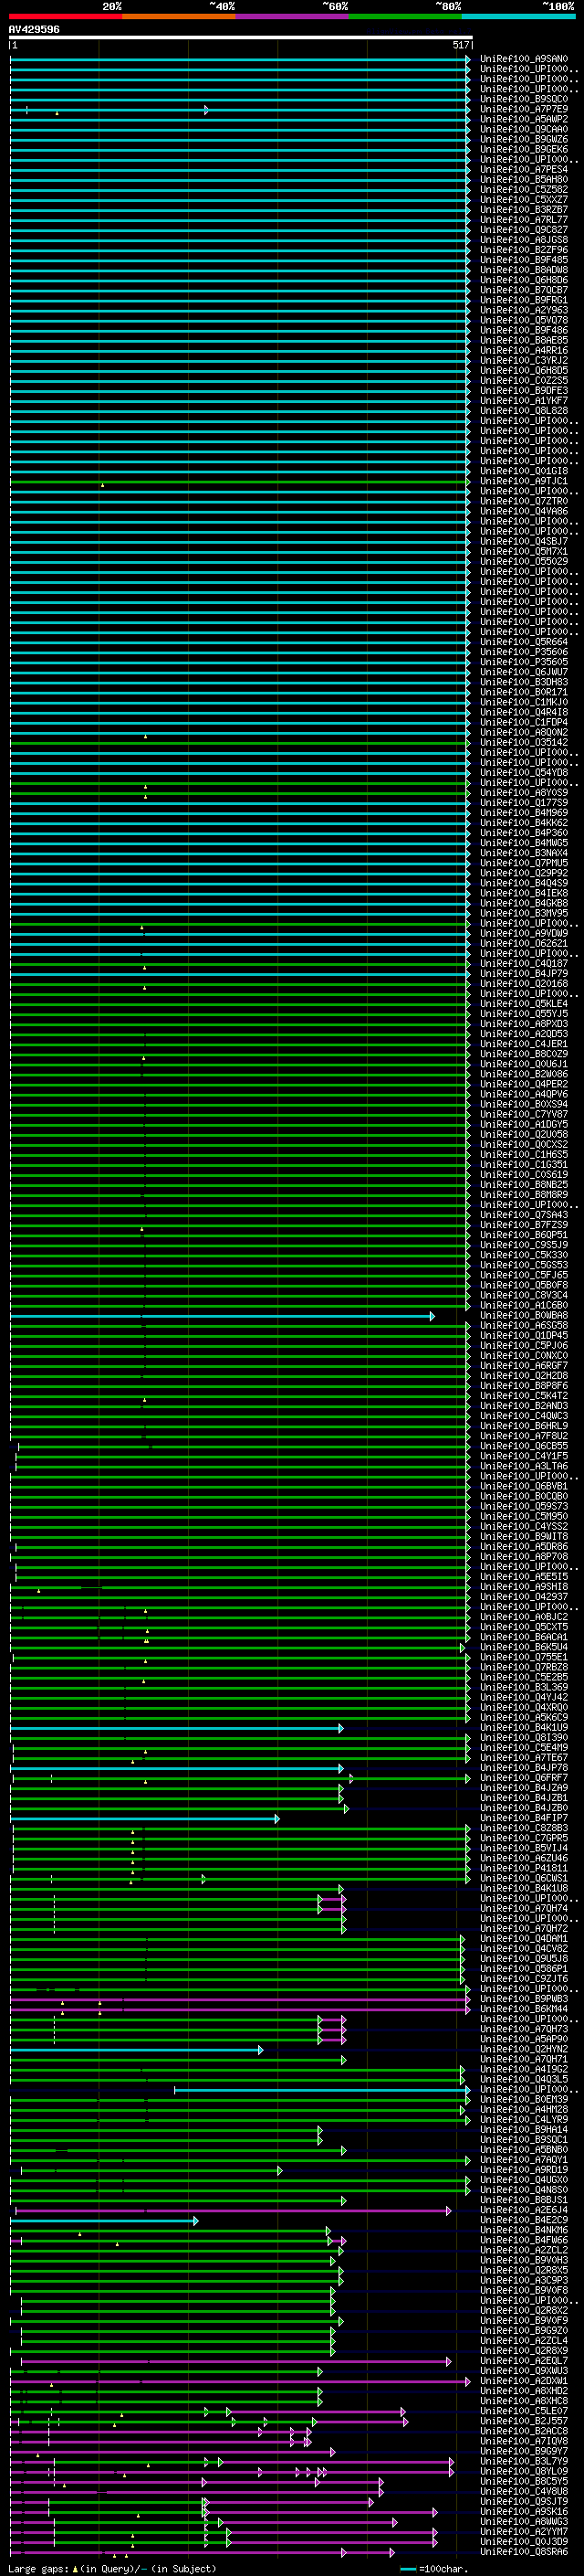Click hit label UniRef100_B4E2C9
Image resolution: width=584 pixels, height=2576 pixels.
(524, 2221)
